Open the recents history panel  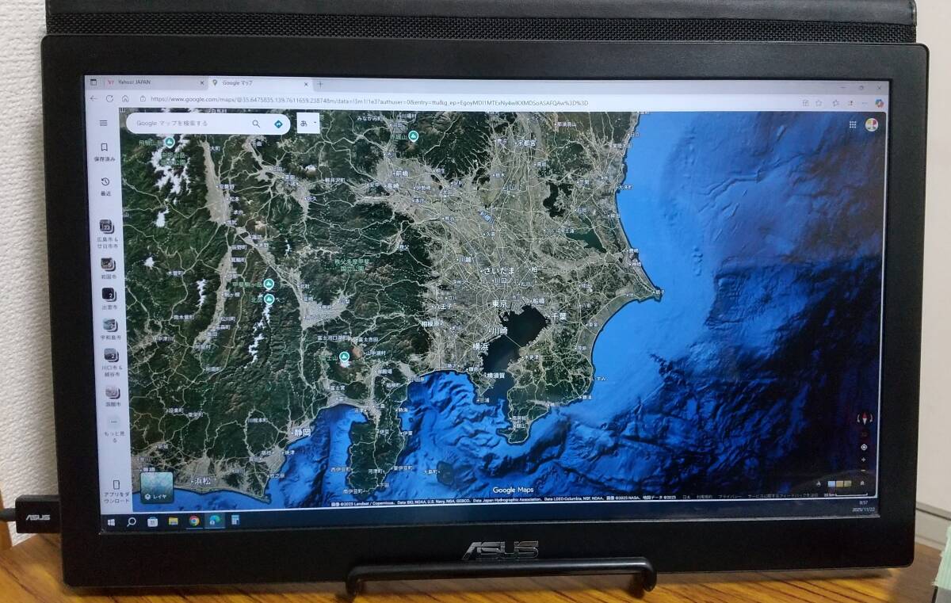pos(105,186)
